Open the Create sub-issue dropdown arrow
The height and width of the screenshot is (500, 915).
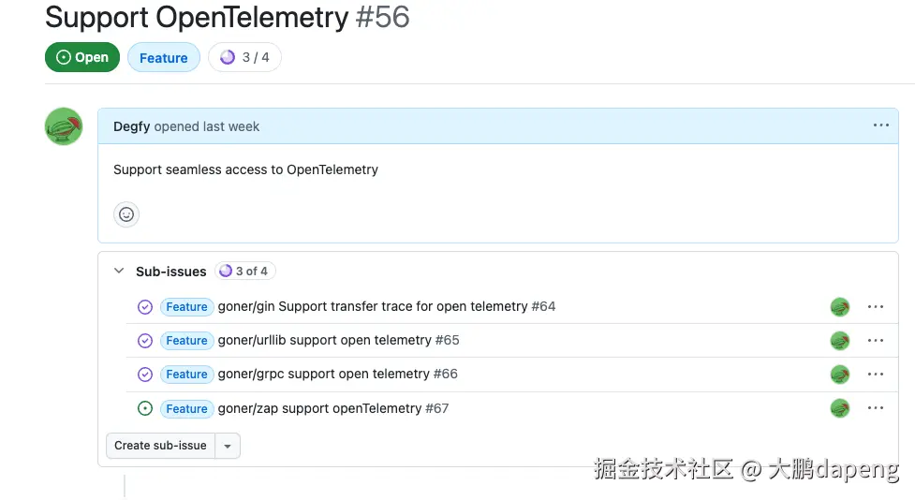228,446
